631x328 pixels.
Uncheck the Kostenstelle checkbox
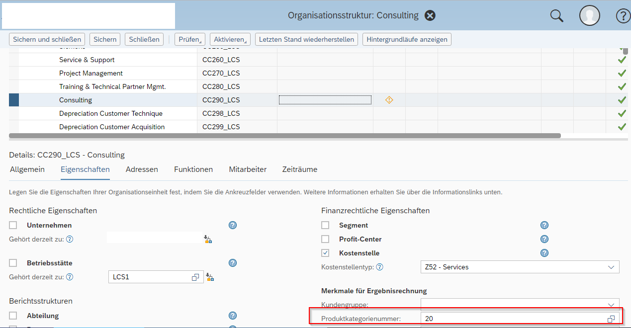click(325, 253)
